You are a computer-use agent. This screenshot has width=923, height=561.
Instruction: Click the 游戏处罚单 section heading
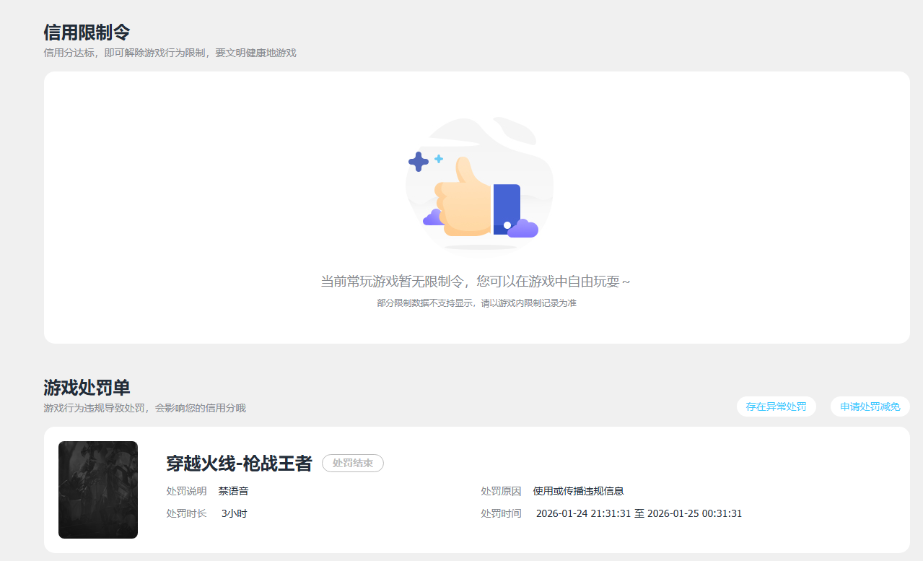pyautogui.click(x=87, y=388)
